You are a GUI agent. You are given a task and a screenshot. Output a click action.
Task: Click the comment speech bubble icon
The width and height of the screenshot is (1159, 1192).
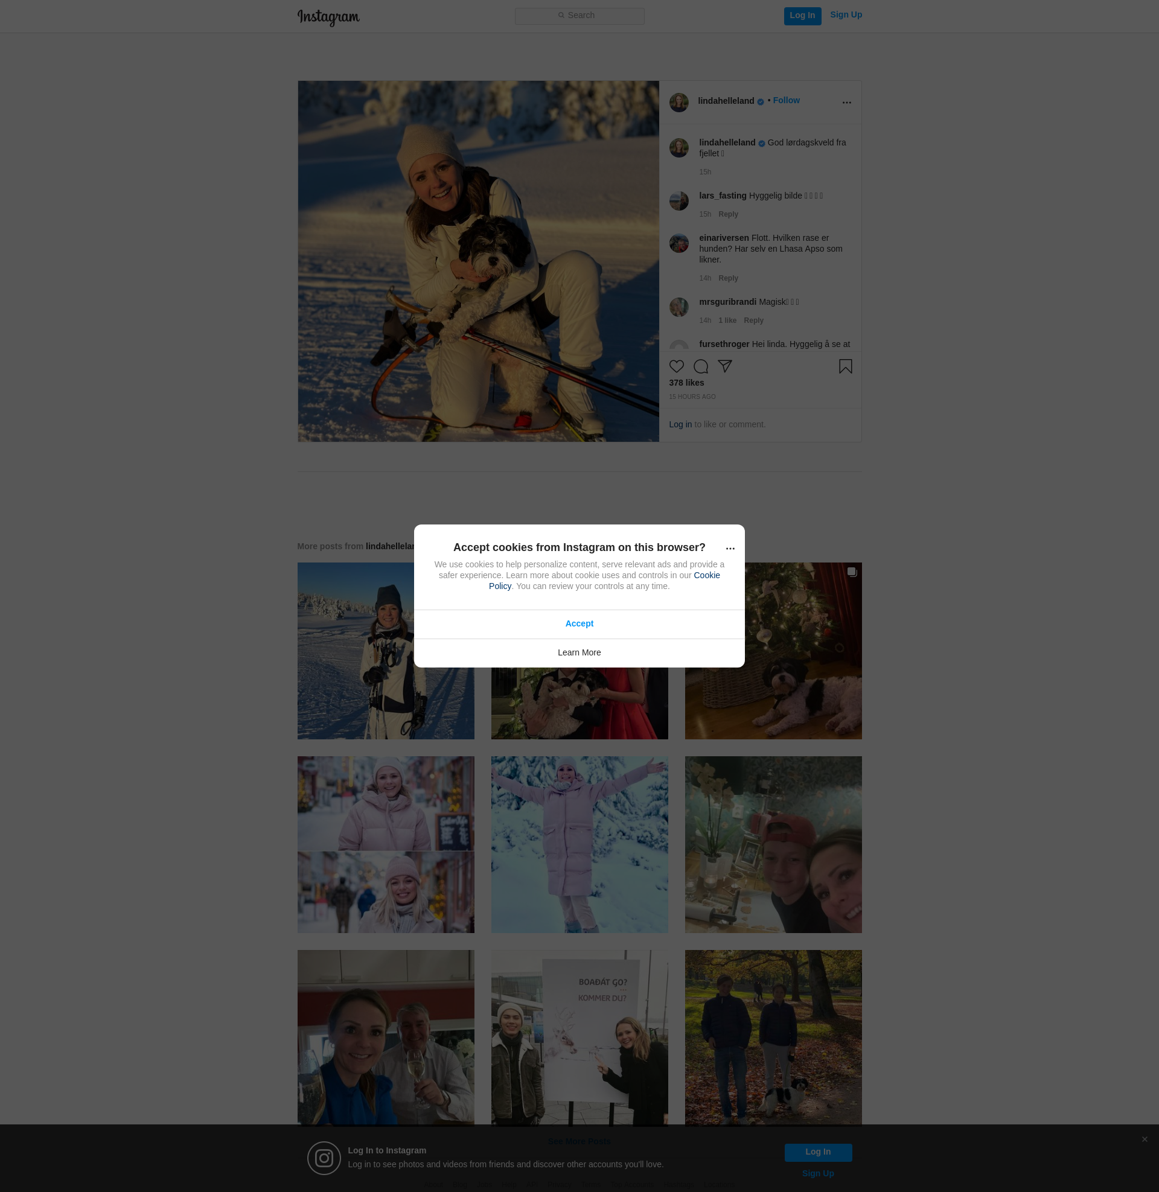click(701, 366)
